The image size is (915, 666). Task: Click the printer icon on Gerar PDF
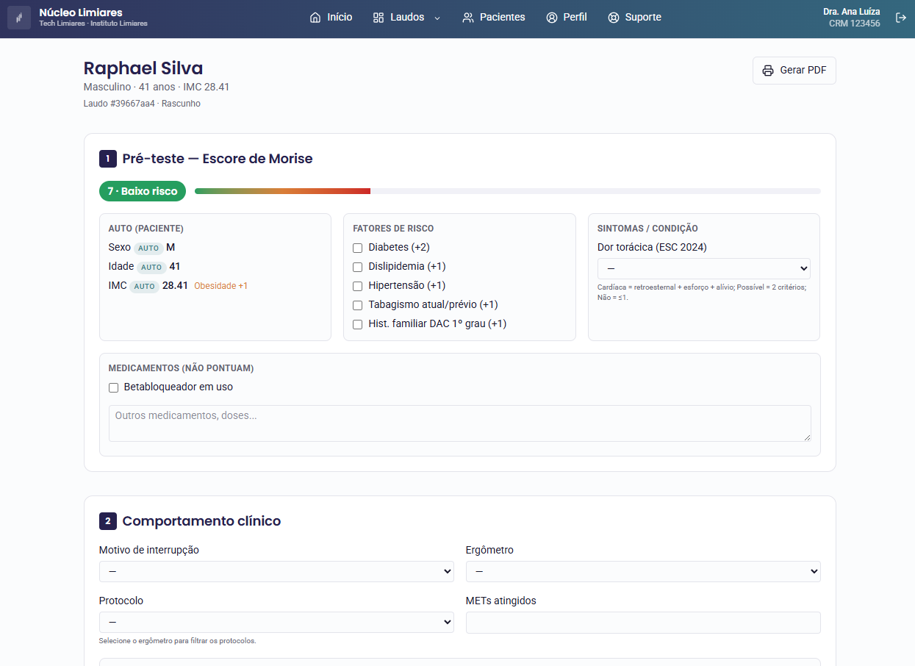coord(768,71)
